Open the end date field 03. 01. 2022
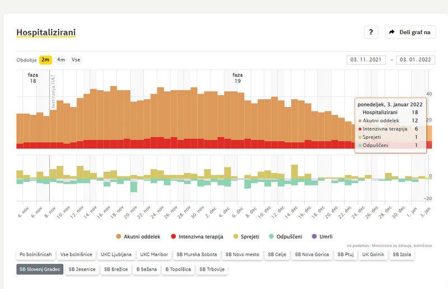Screen dimensions: 448x289 (x=415, y=60)
